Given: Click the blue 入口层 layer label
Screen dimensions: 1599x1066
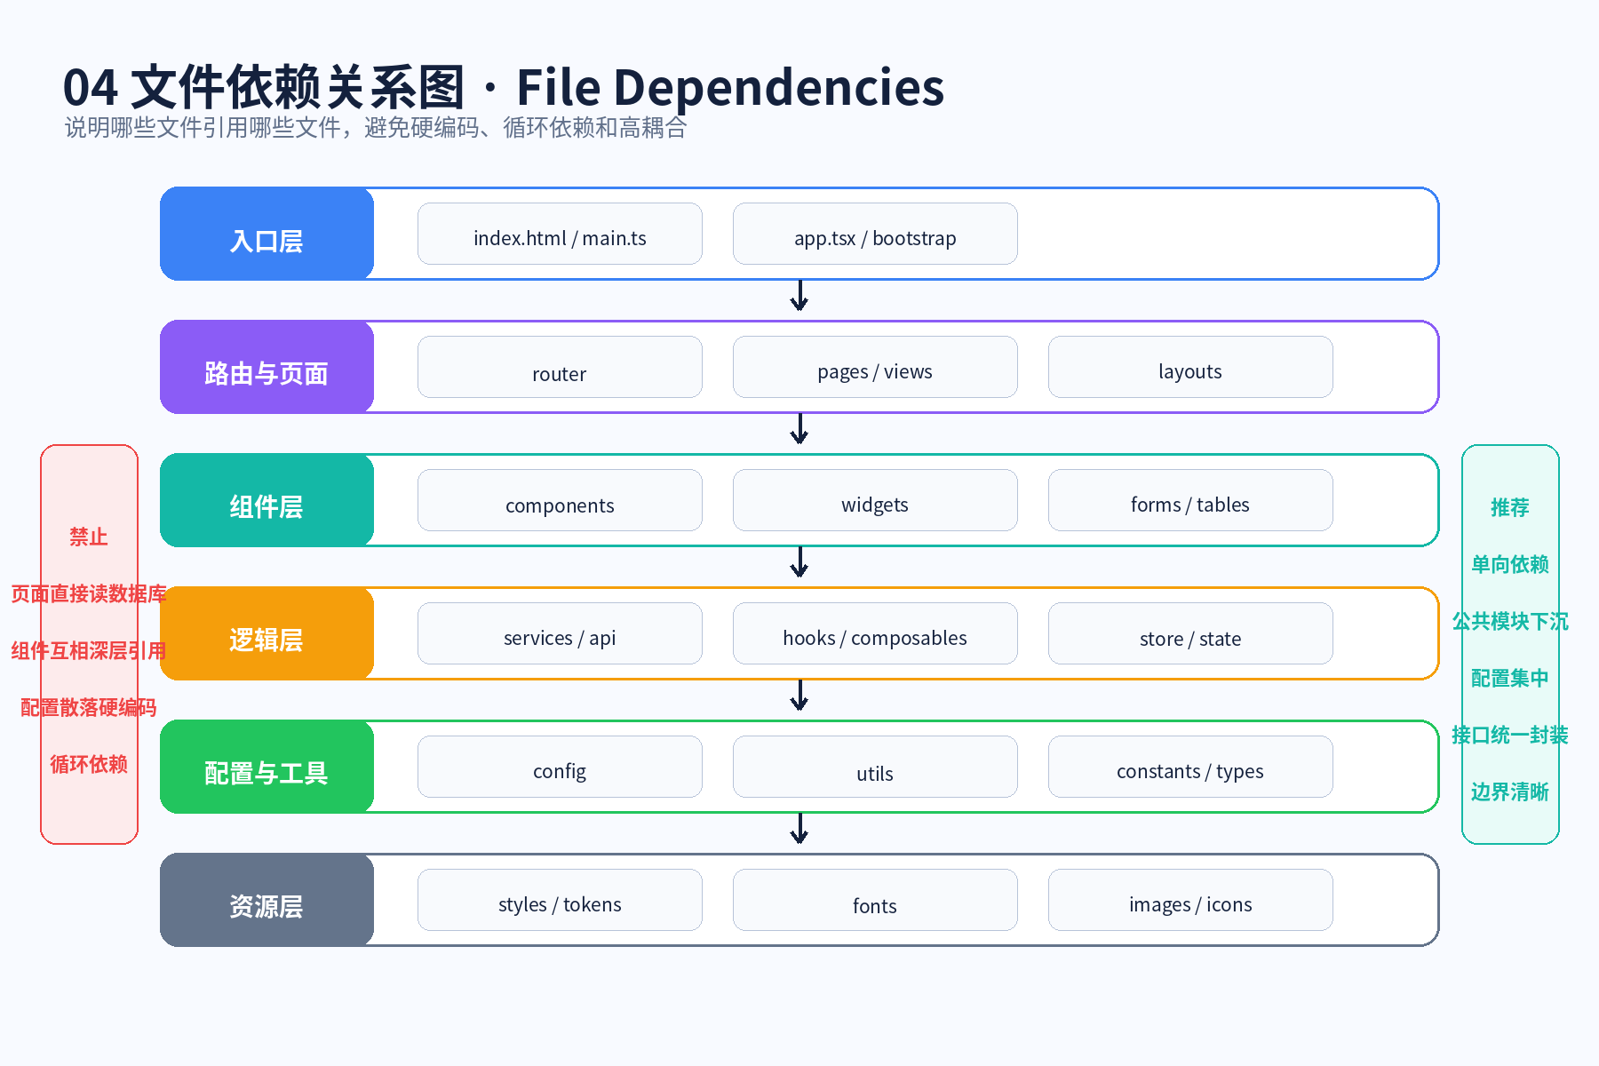Looking at the screenshot, I should (x=266, y=234).
